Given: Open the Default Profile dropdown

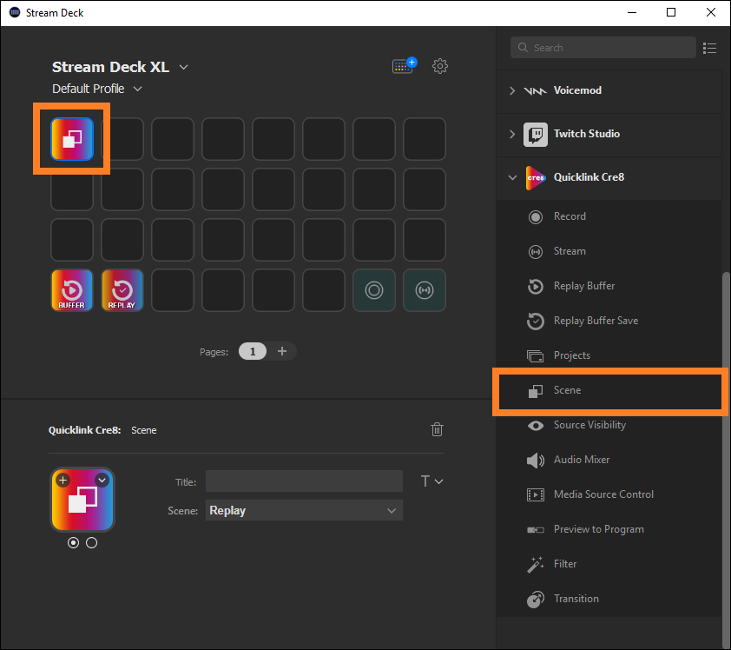Looking at the screenshot, I should click(137, 89).
